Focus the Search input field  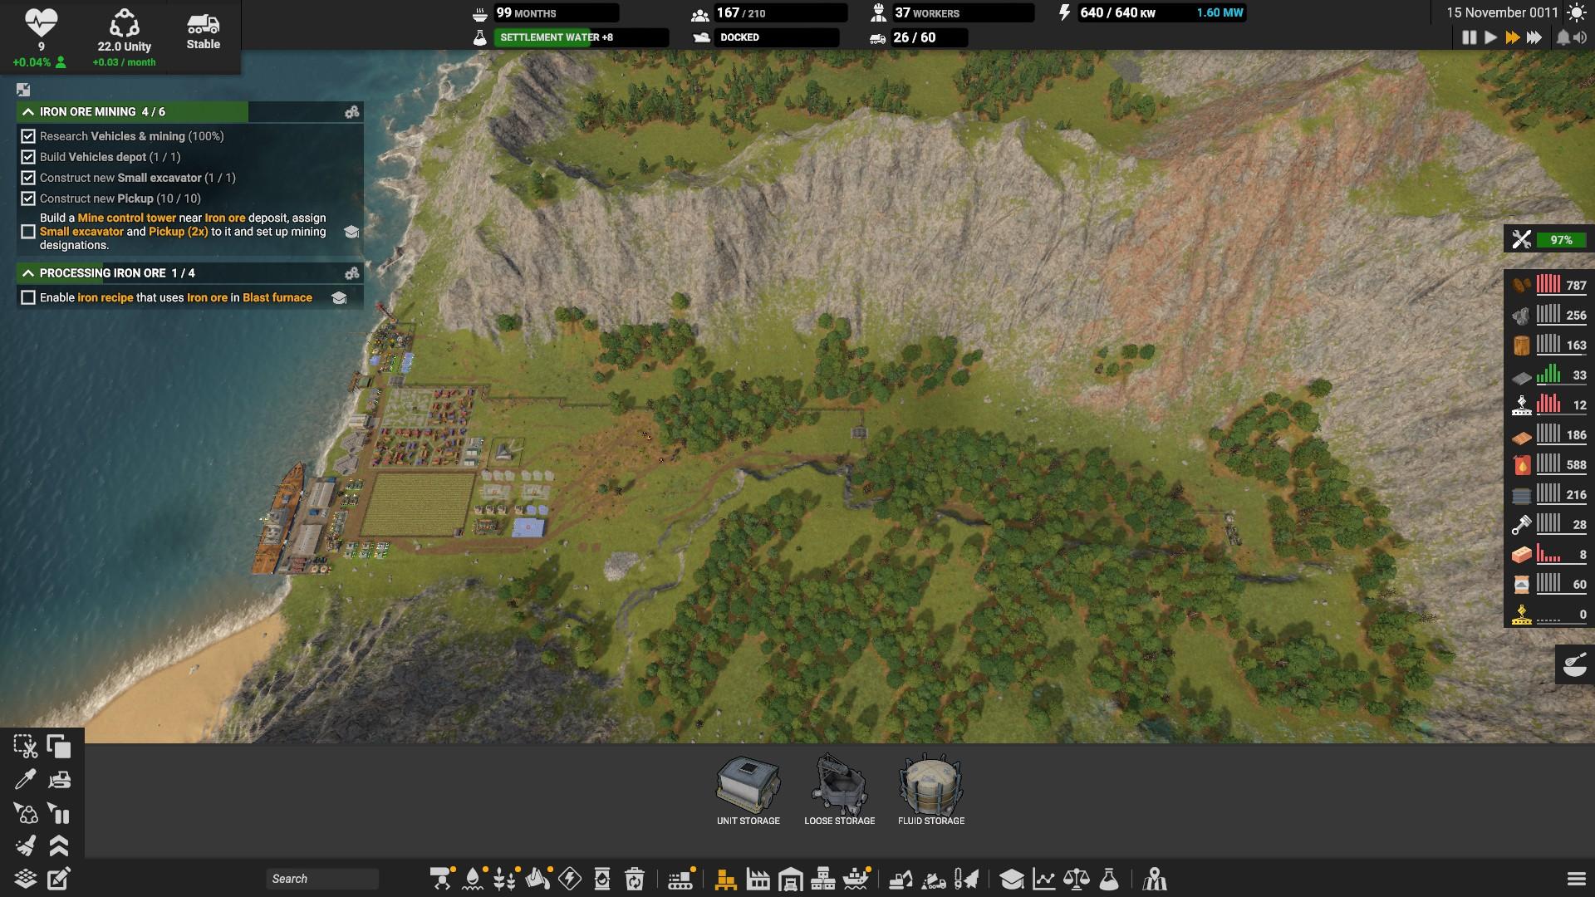click(x=322, y=879)
